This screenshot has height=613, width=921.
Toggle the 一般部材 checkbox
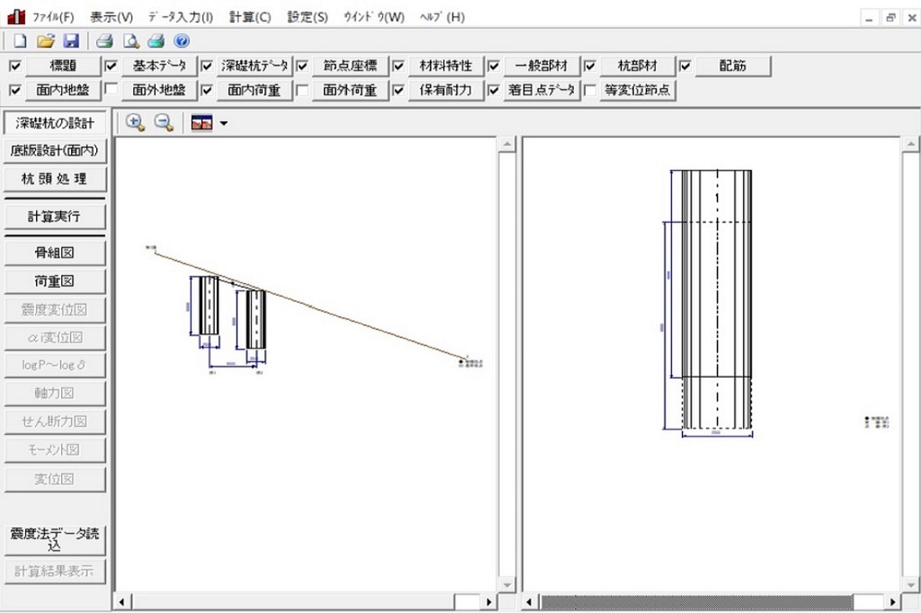[494, 66]
